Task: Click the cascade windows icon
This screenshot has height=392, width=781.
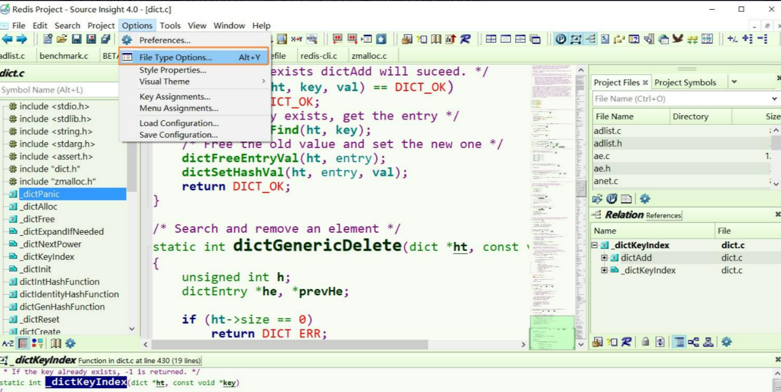Action: click(535, 39)
